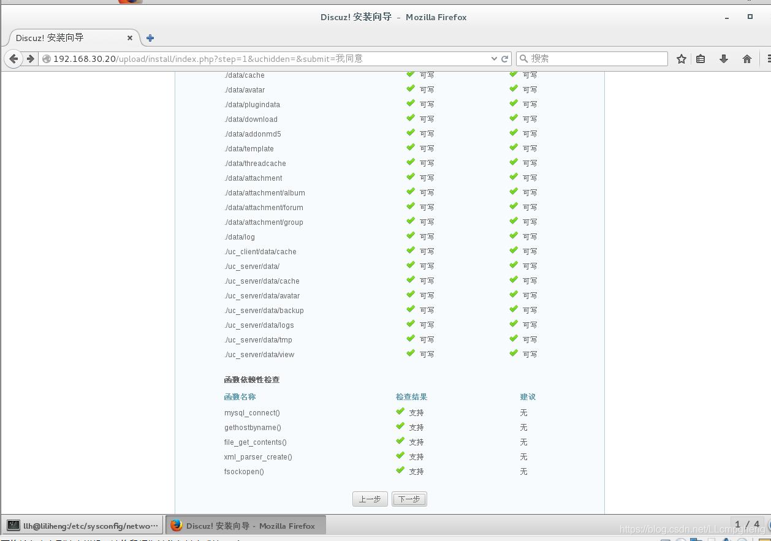This screenshot has height=541, width=771.
Task: Click the 函数名称 column header
Action: click(240, 397)
